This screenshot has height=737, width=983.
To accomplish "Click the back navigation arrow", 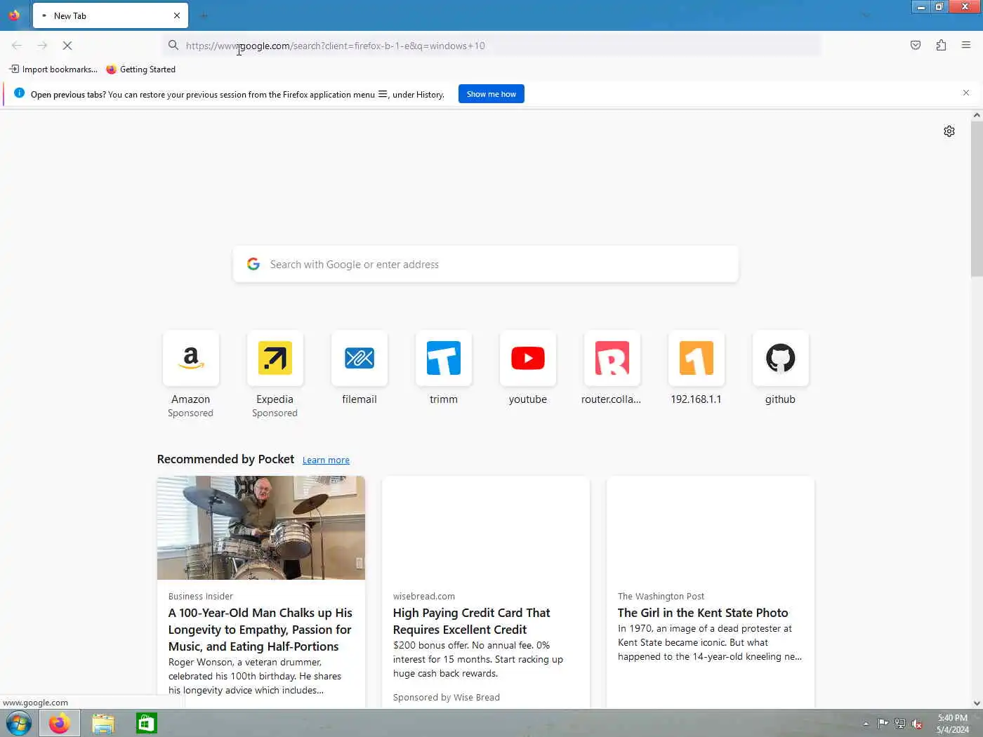I will pos(17,46).
